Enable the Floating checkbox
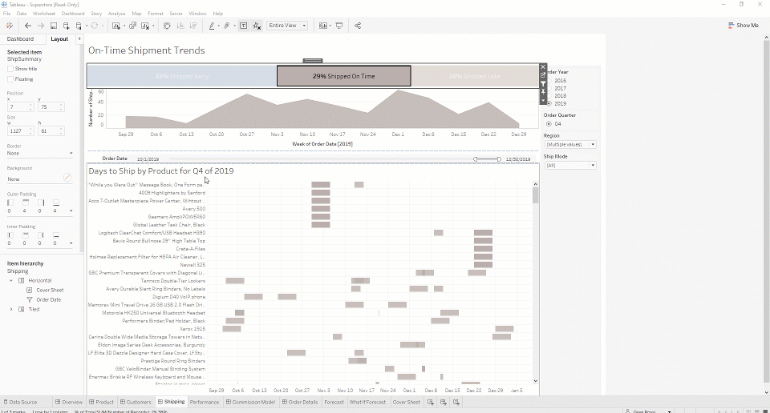Screen dimensions: 770x413 pos(10,79)
